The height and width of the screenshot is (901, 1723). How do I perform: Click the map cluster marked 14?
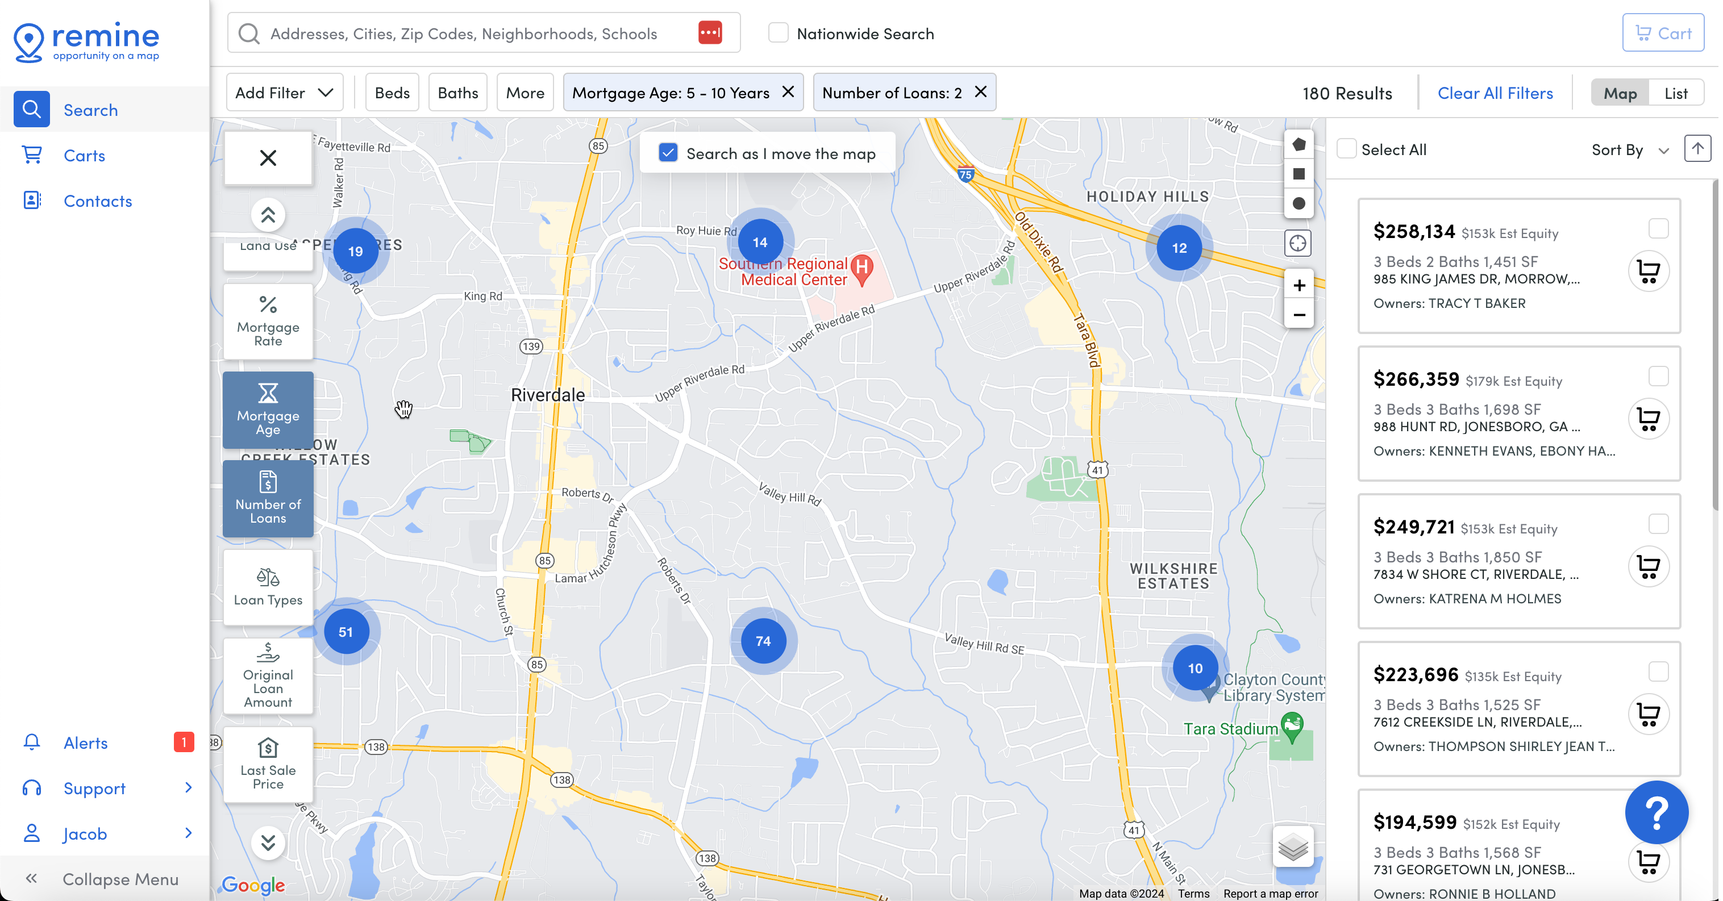(760, 242)
